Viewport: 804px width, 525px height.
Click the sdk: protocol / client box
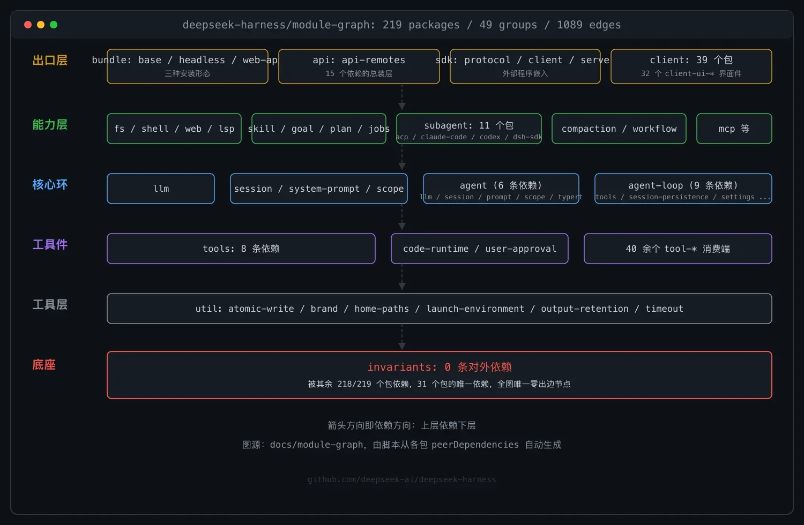(525, 66)
